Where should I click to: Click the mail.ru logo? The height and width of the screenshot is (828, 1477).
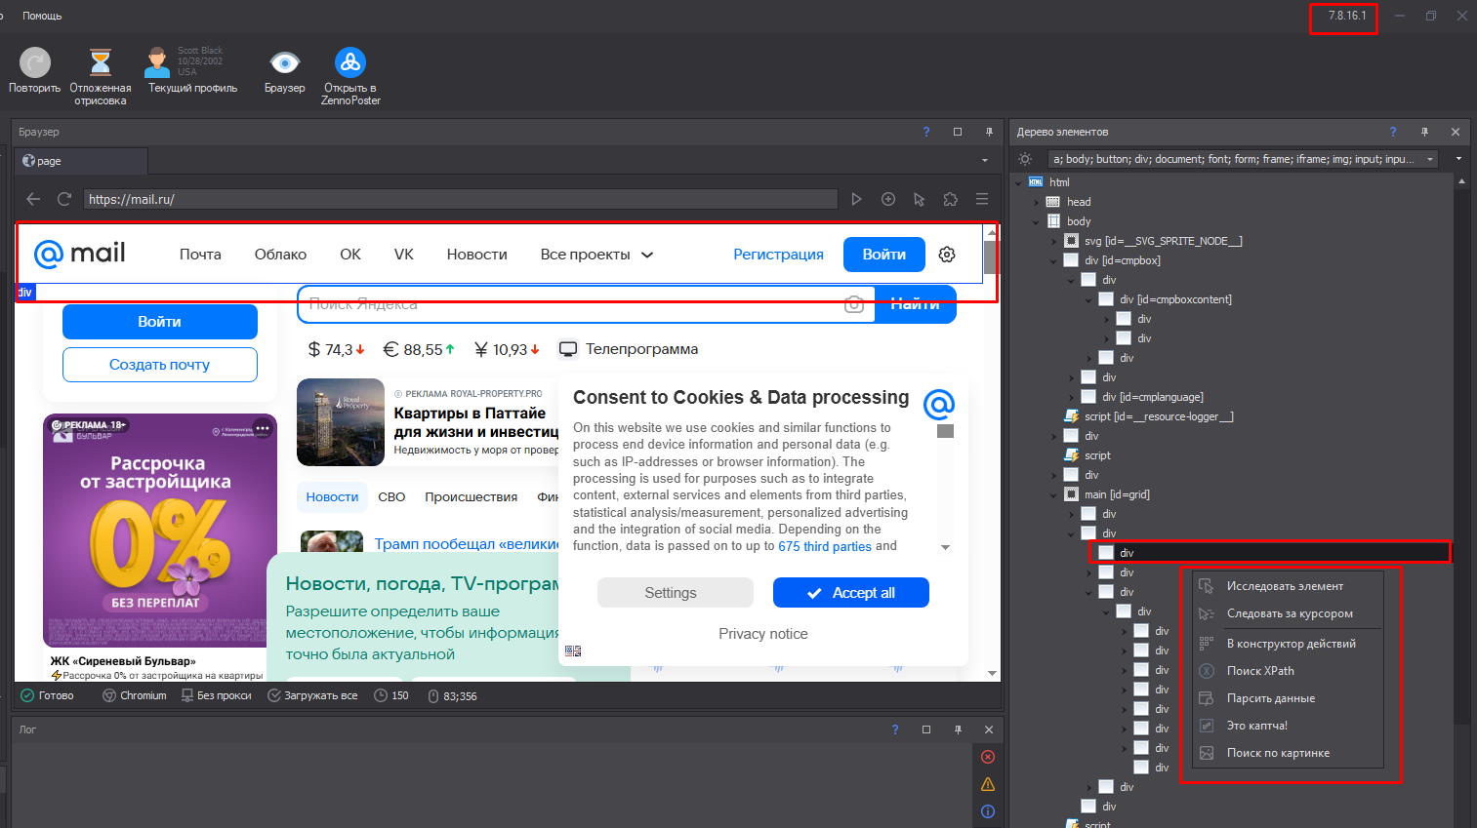80,254
